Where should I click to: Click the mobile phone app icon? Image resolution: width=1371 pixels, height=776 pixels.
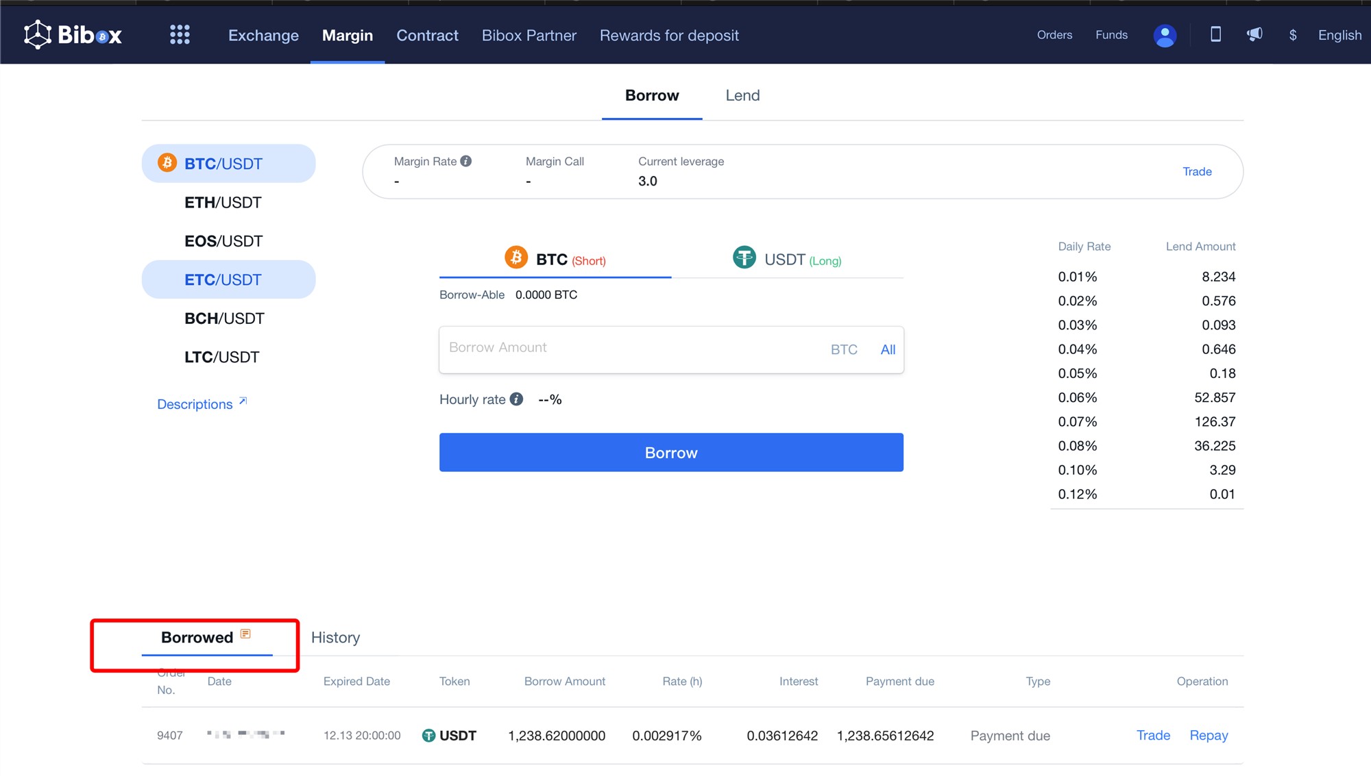pos(1215,34)
